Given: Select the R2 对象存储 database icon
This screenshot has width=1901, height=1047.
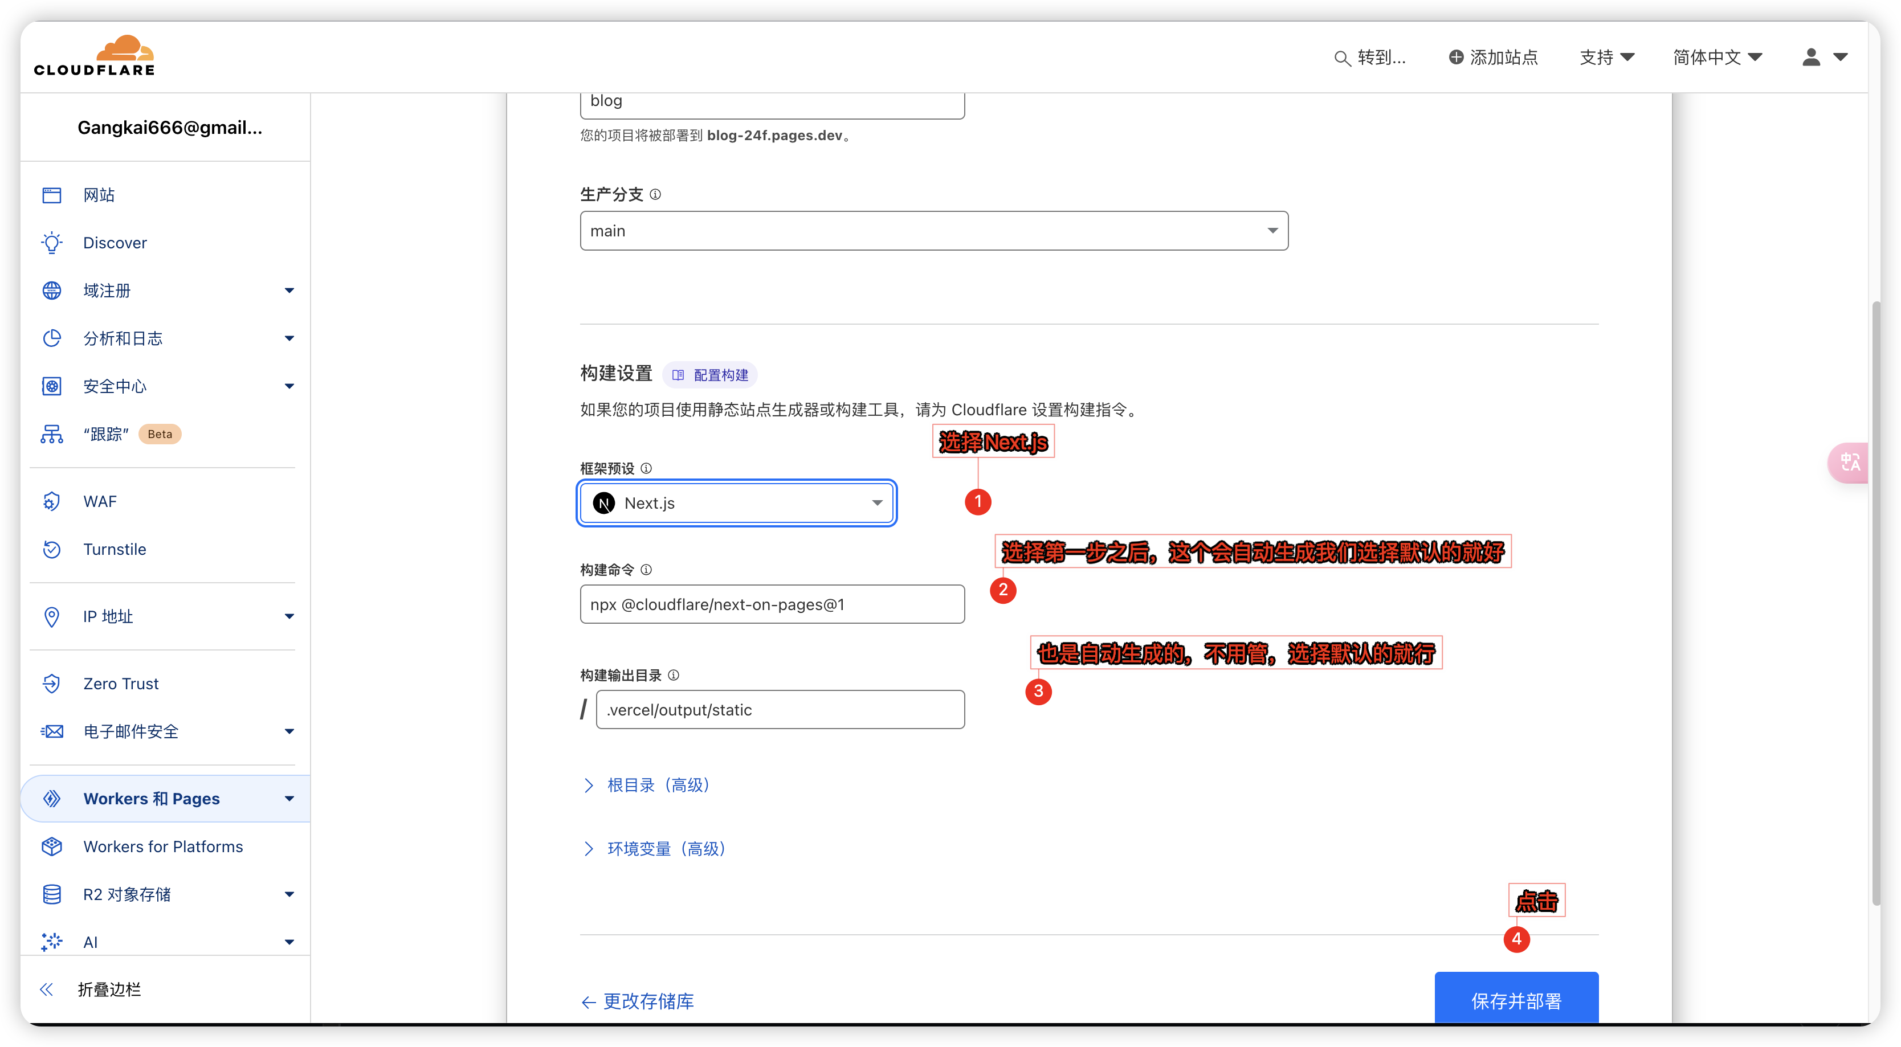Looking at the screenshot, I should tap(52, 894).
